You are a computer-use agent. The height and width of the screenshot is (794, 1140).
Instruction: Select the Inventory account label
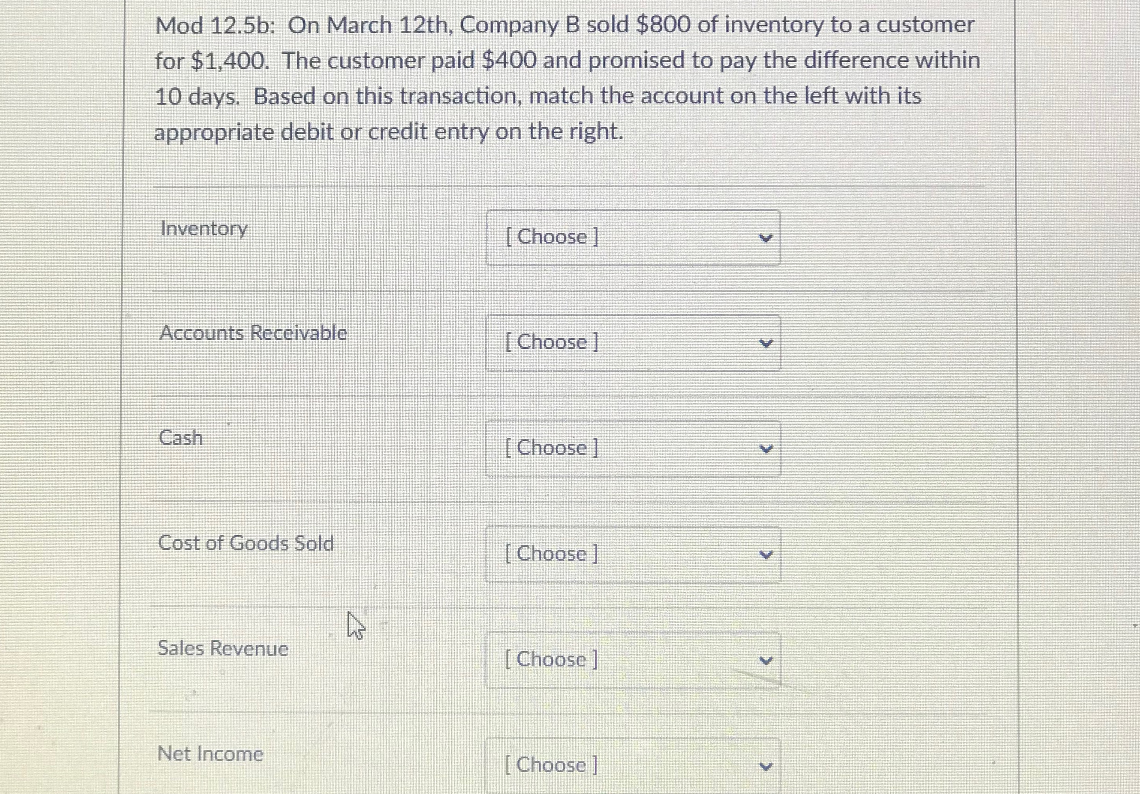coord(204,229)
